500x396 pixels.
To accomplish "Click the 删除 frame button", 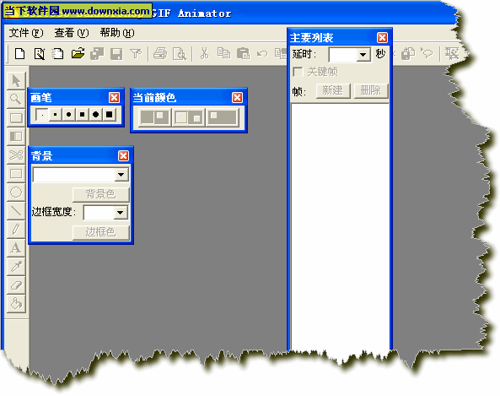I will (371, 90).
